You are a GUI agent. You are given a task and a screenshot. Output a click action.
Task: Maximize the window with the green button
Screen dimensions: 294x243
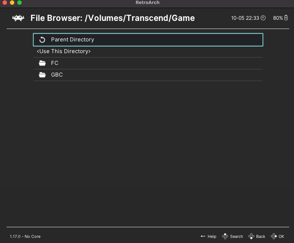tap(19, 3)
